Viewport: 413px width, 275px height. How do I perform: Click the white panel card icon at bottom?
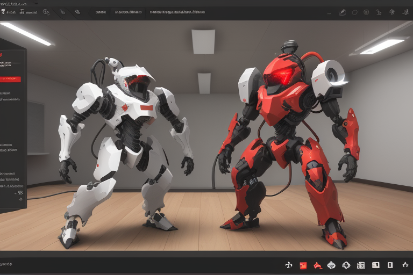pos(375,265)
